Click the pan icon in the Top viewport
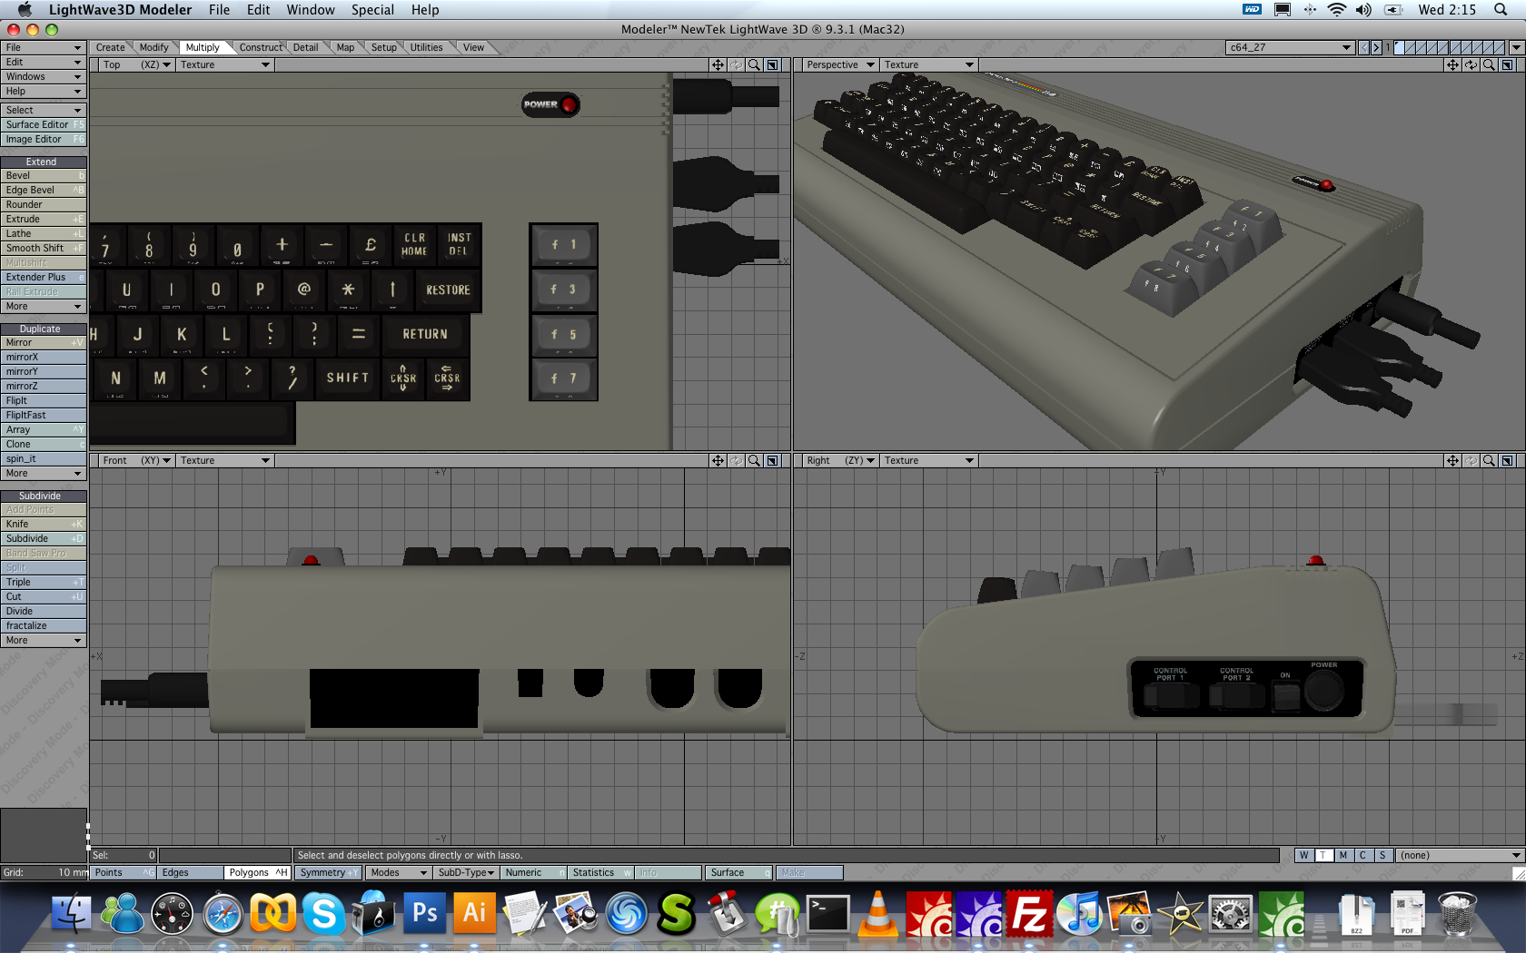Screen dimensions: 1526x953 718,65
